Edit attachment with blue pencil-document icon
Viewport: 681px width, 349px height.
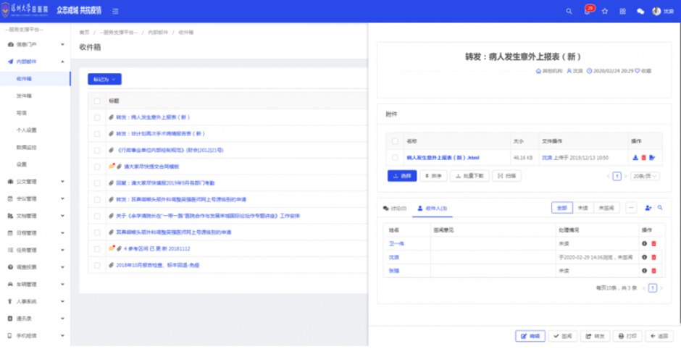652,158
